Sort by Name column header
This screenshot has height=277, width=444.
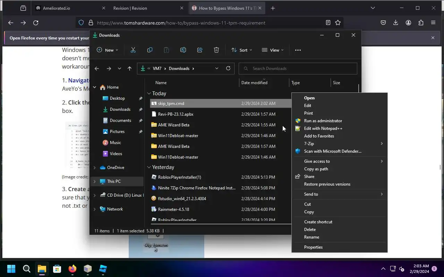point(161,83)
